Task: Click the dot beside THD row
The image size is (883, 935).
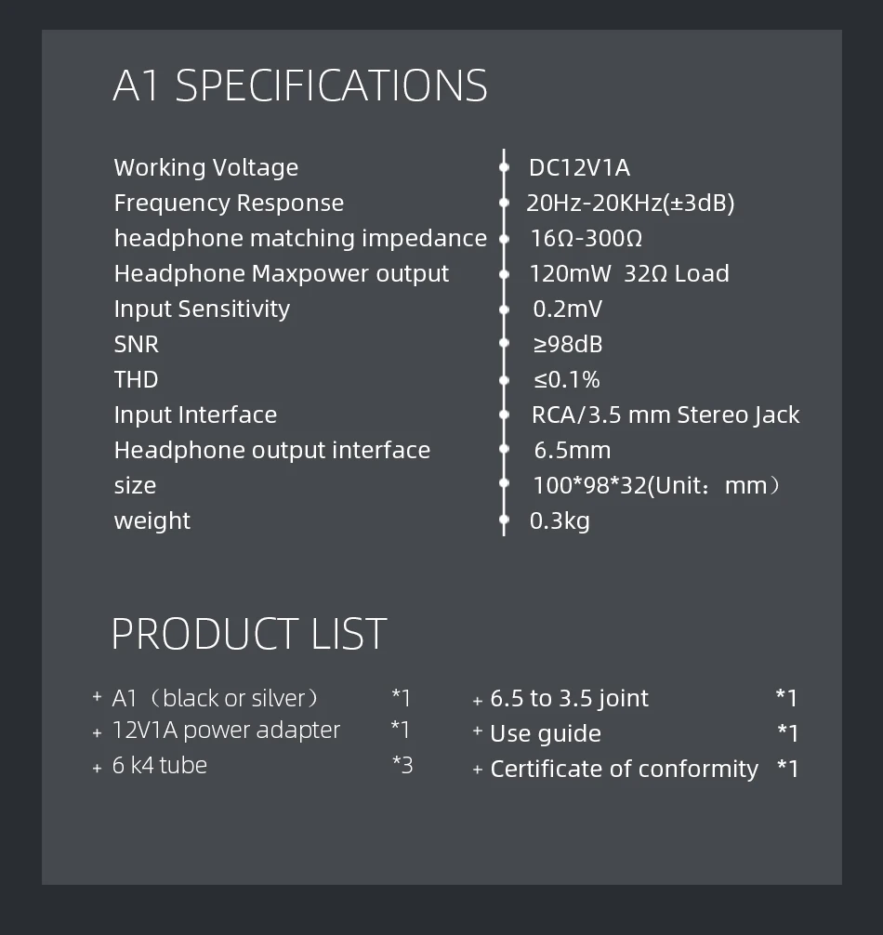Action: click(x=505, y=379)
